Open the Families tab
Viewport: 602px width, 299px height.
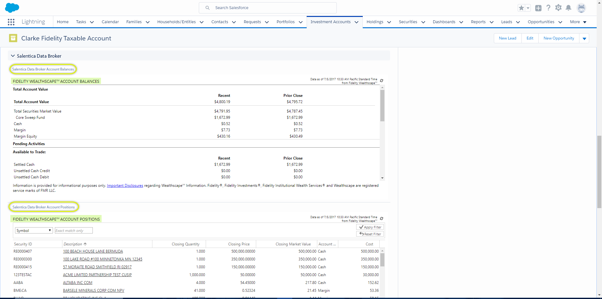[x=134, y=22]
